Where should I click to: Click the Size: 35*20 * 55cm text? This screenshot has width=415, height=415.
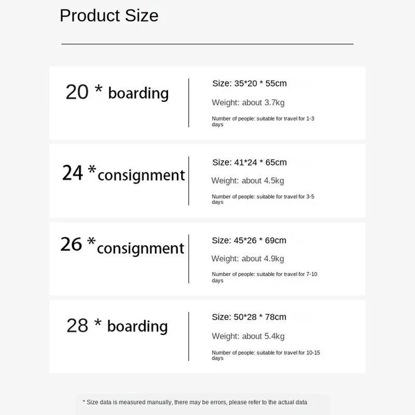click(250, 84)
